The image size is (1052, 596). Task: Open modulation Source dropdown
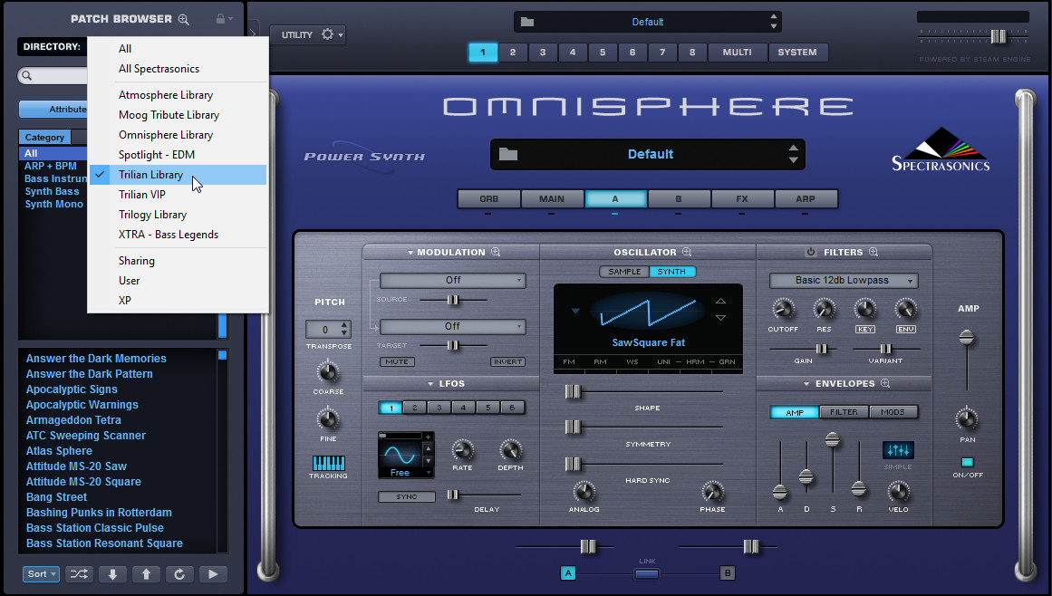click(453, 280)
